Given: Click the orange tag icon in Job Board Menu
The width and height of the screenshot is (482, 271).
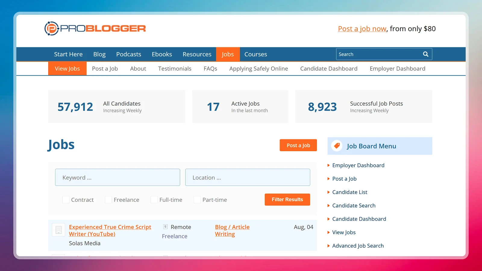Looking at the screenshot, I should pyautogui.click(x=337, y=146).
